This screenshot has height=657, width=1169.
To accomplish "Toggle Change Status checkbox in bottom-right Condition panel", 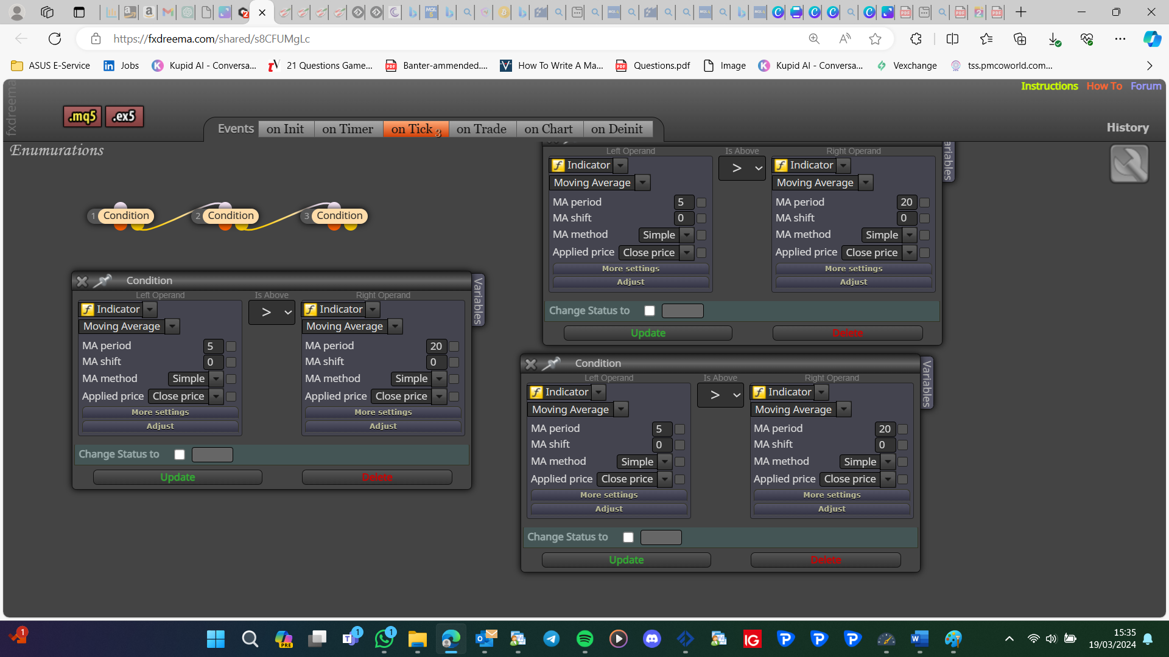I will click(x=628, y=537).
